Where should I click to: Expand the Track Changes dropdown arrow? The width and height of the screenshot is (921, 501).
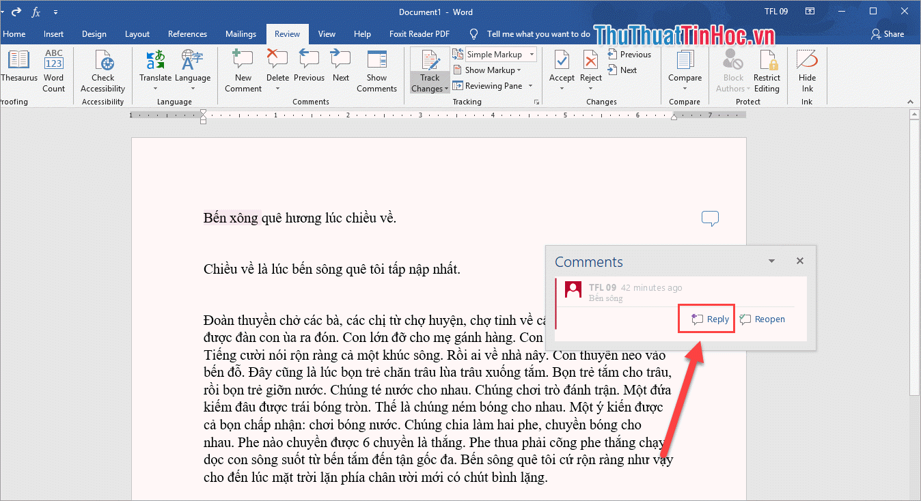point(446,89)
